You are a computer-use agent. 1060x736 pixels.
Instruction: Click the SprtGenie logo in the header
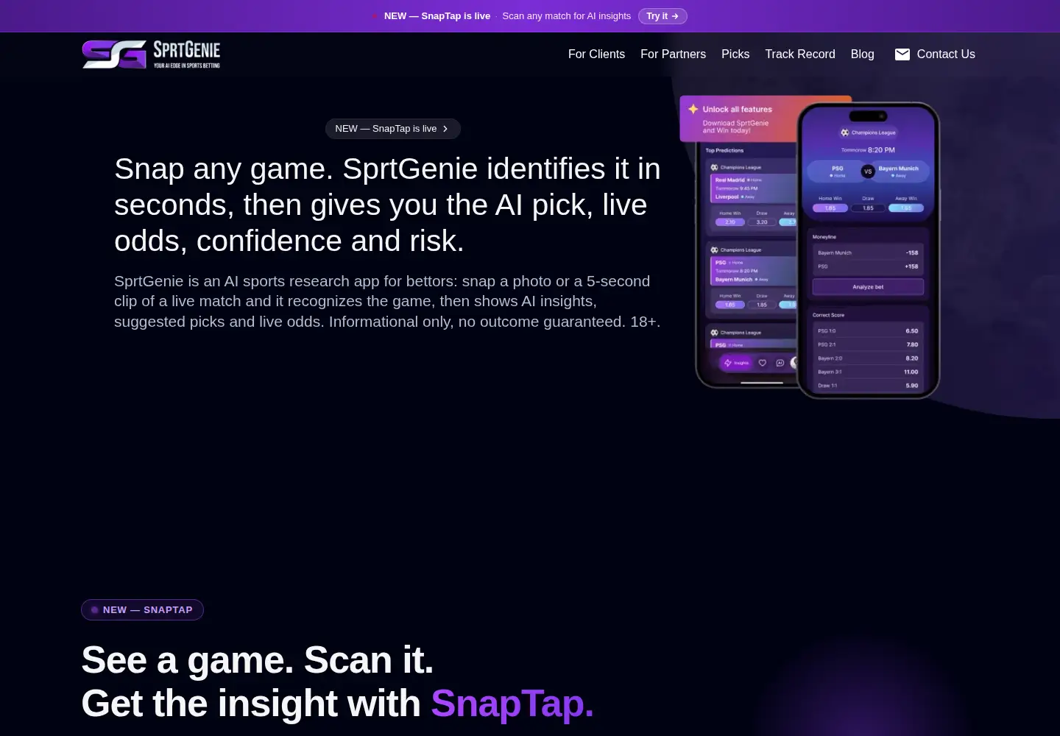click(x=151, y=54)
